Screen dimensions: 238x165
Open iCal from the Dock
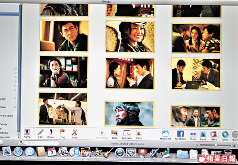coord(52,152)
